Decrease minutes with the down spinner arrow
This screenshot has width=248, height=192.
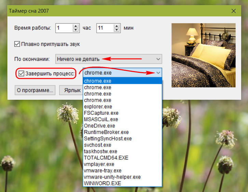pos(116,30)
